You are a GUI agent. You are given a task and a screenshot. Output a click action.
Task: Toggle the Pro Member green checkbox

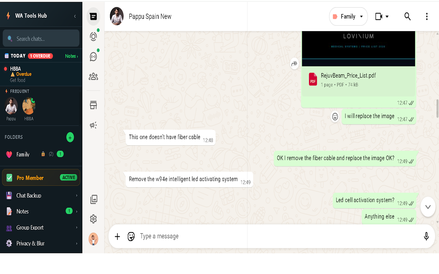coord(9,178)
